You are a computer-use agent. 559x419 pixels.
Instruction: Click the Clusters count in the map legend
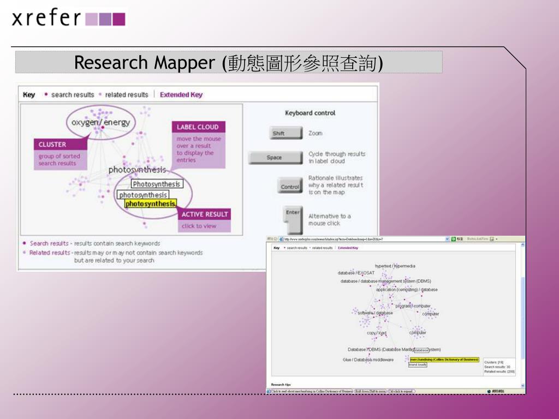coord(493,362)
